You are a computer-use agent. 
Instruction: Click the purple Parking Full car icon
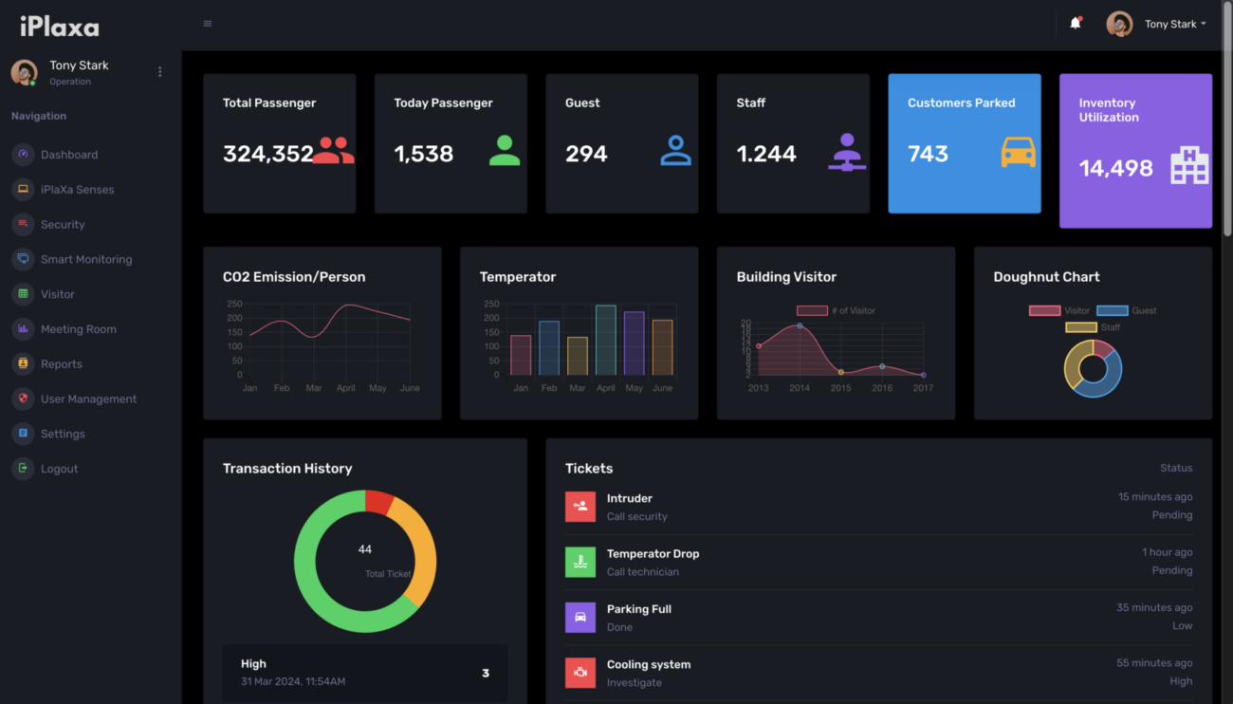click(x=580, y=618)
